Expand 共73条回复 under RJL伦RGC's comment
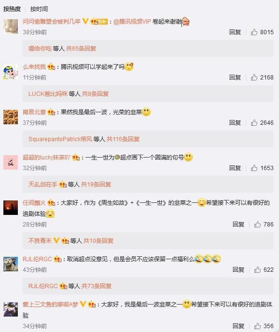This screenshot has height=332, width=279. 97,286
